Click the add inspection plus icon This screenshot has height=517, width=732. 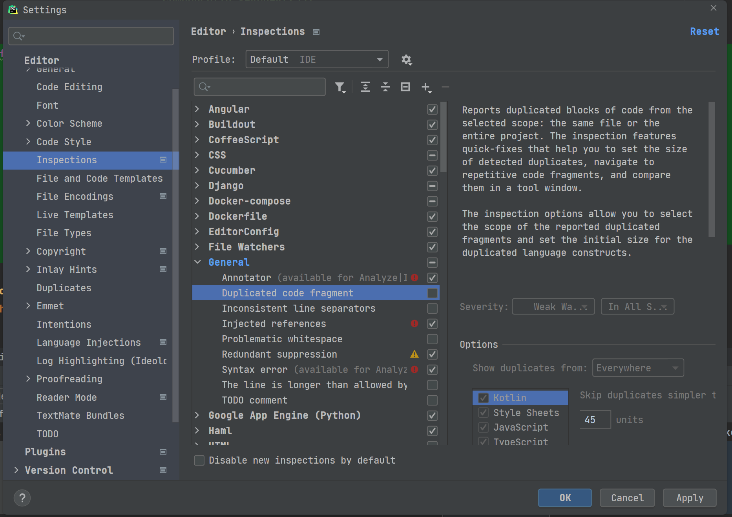[426, 88]
